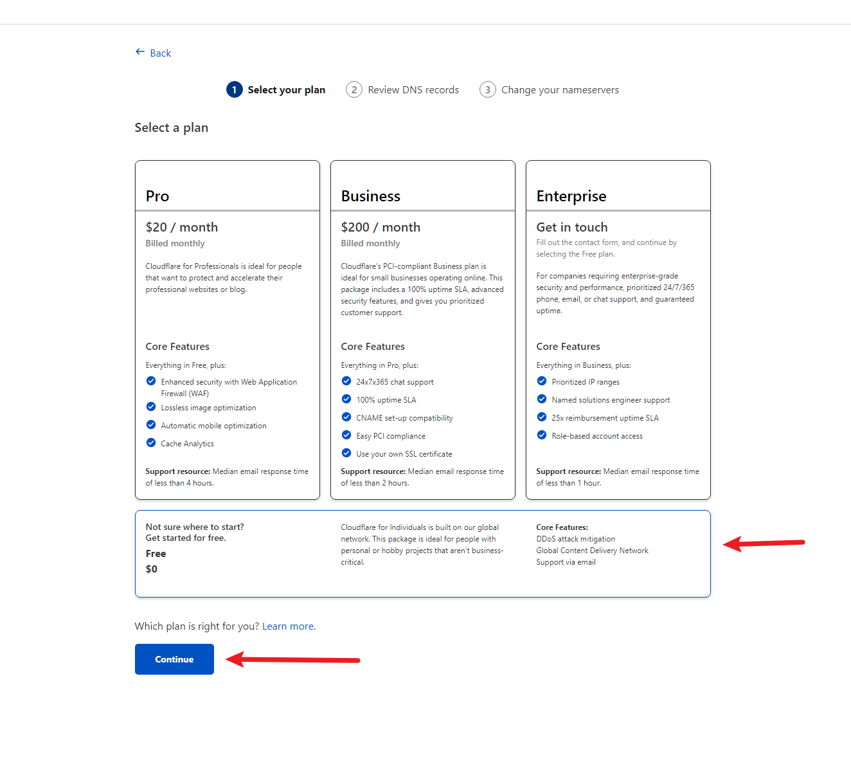Click 'Core Features' heading in Enterprise card
This screenshot has height=757, width=851.
tap(568, 347)
